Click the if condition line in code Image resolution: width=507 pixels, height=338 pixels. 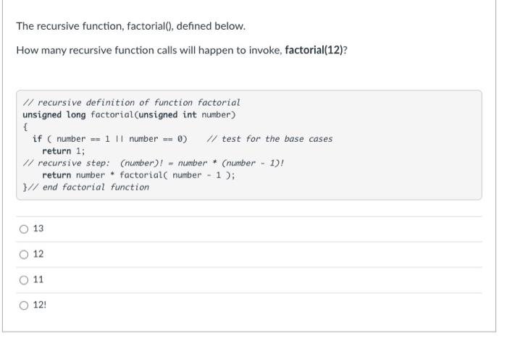coord(110,139)
